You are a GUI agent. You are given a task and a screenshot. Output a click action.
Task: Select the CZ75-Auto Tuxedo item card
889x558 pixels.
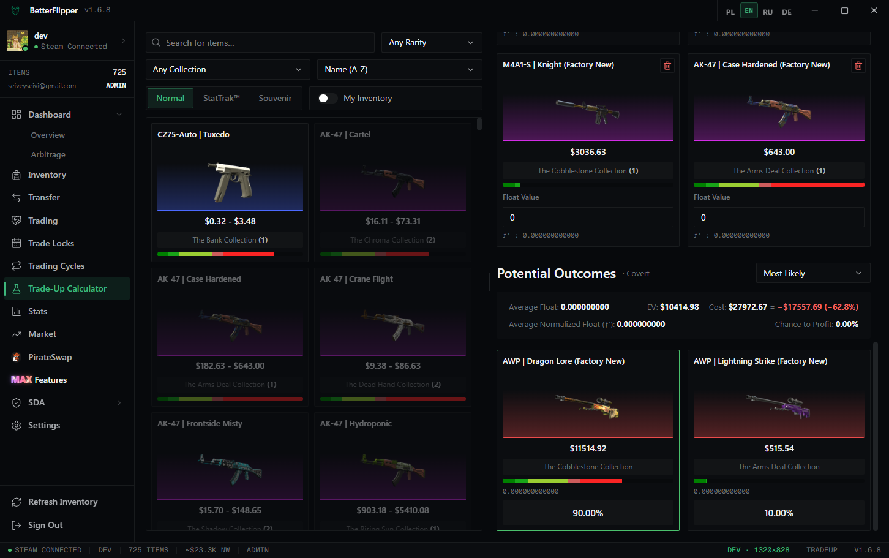[x=230, y=192]
